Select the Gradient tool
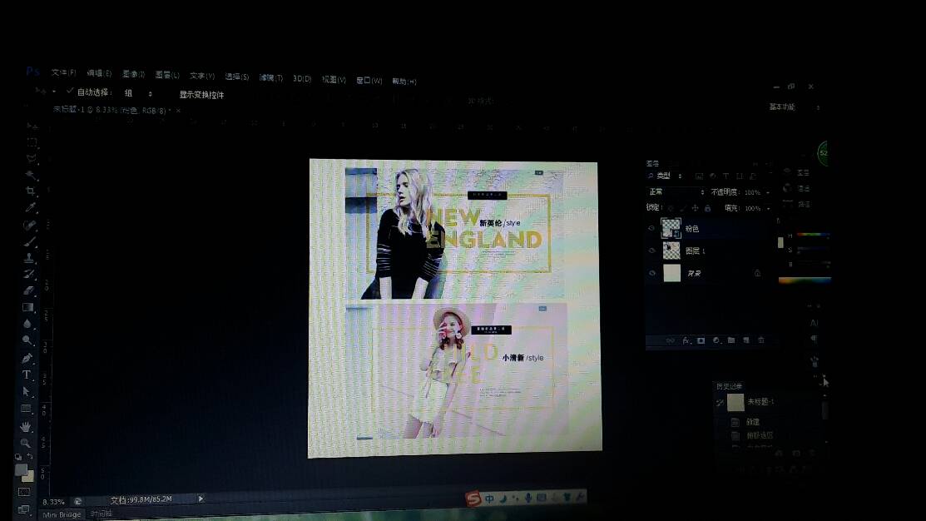The height and width of the screenshot is (521, 926). pos(27,307)
